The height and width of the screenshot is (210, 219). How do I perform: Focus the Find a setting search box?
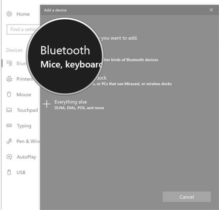click(x=23, y=29)
